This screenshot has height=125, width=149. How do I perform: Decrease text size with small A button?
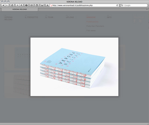pos(17,5)
